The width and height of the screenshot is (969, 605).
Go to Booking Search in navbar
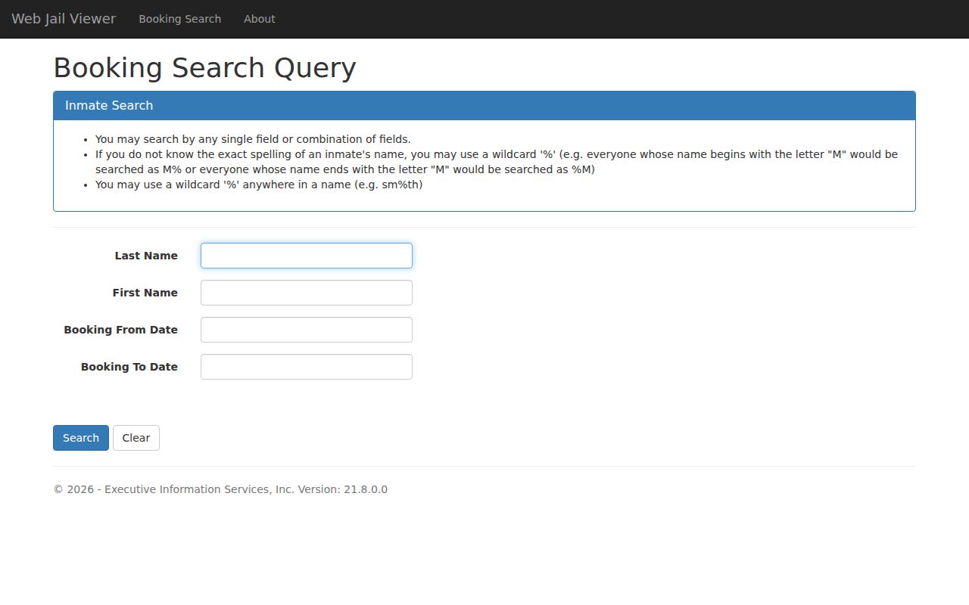(180, 19)
